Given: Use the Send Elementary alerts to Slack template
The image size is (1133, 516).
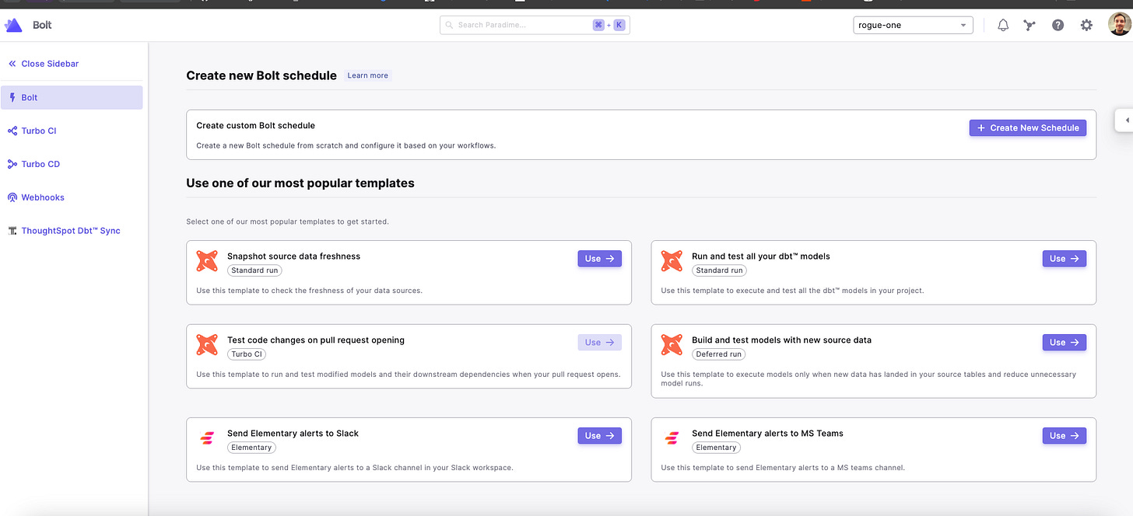Looking at the screenshot, I should (x=599, y=436).
